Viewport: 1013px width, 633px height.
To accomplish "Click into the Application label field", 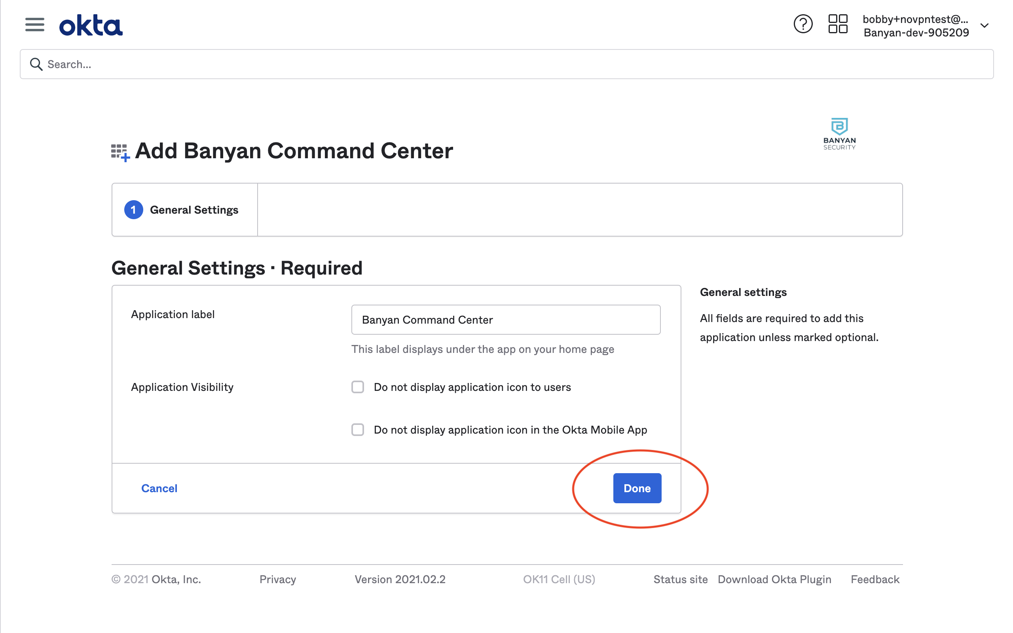I will (506, 320).
